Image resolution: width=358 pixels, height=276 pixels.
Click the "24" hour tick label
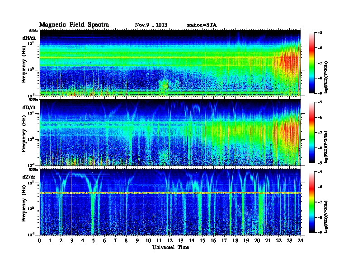click(301, 240)
